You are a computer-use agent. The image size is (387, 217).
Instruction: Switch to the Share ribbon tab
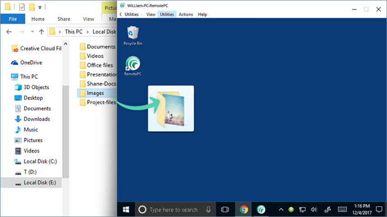[x=64, y=19]
